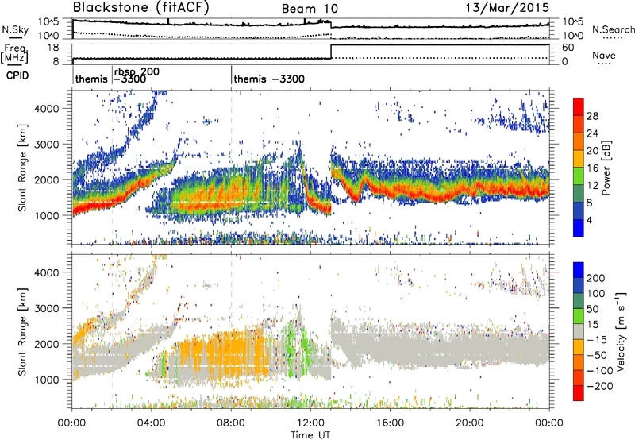635x440 pixels.
Task: Click the '28' label on Power colorbar
Action: point(592,116)
